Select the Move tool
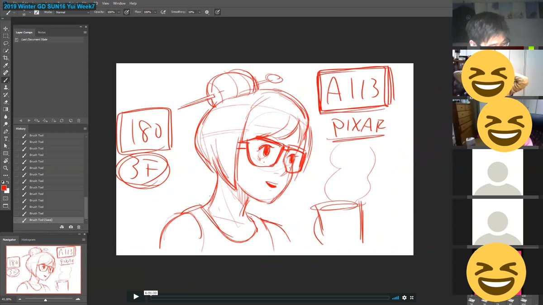Image resolution: width=543 pixels, height=305 pixels. pyautogui.click(x=6, y=28)
